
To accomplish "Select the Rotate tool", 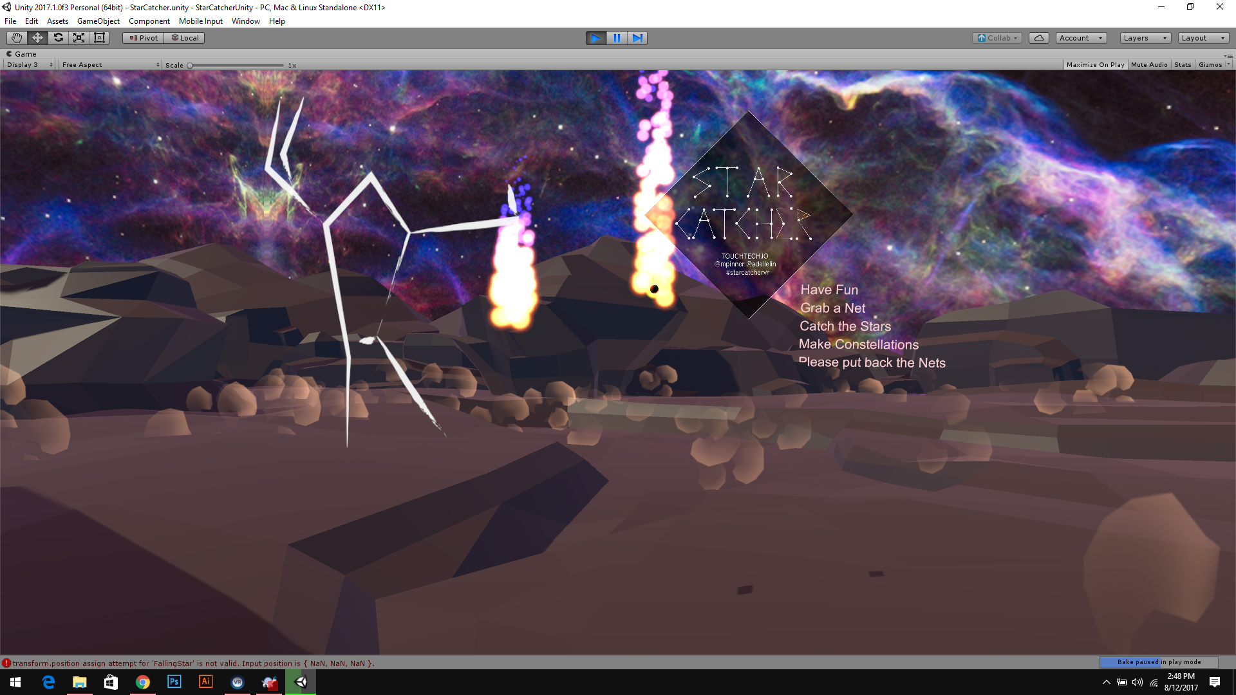I will point(58,38).
